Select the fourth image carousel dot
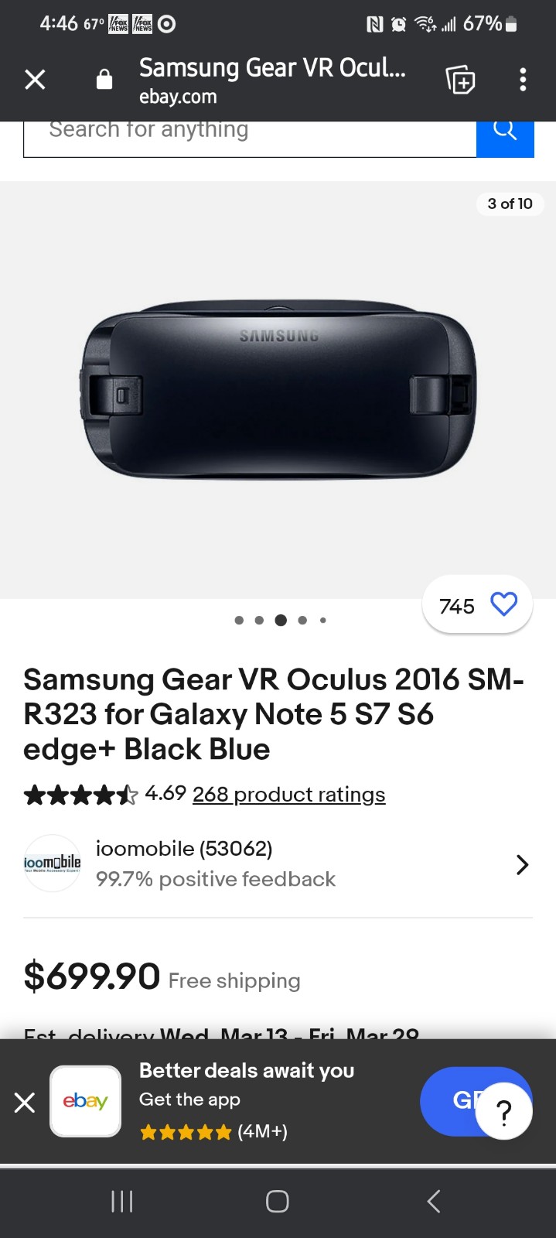Image resolution: width=556 pixels, height=1238 pixels. coord(302,620)
